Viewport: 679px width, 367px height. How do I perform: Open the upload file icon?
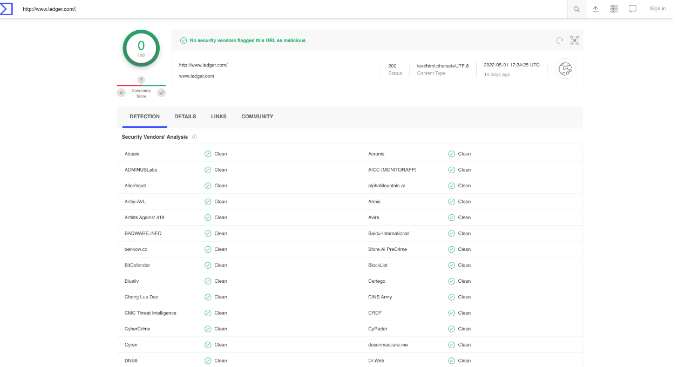(x=596, y=9)
